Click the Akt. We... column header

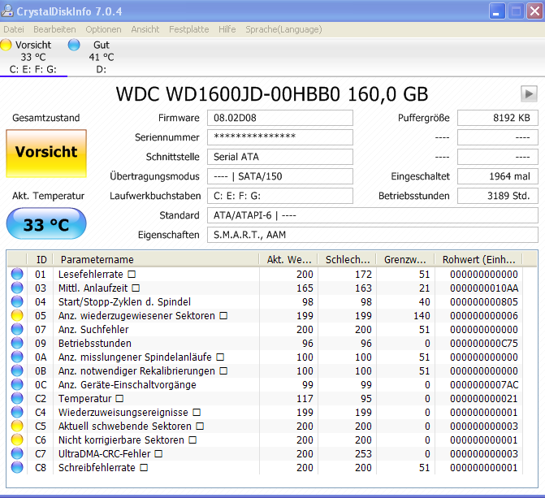point(288,259)
